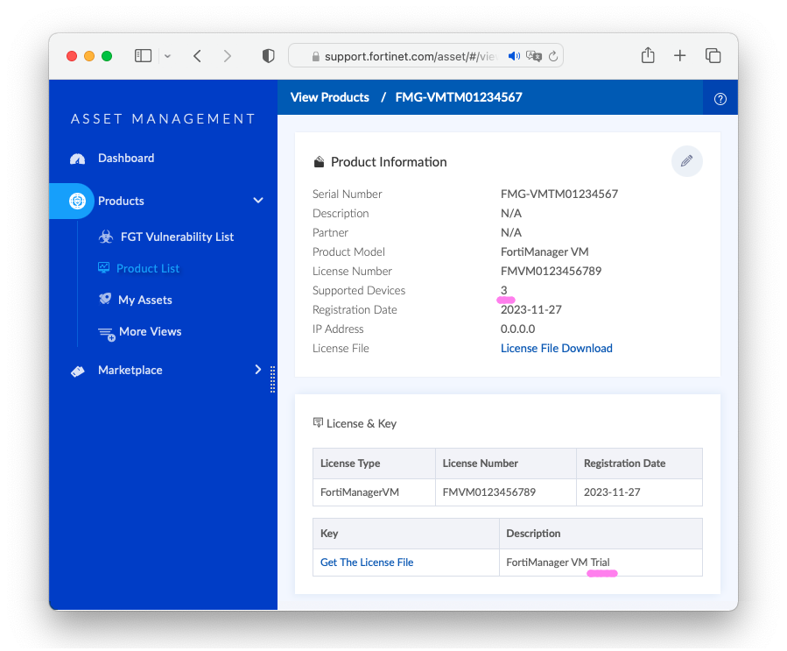The width and height of the screenshot is (787, 651).
Task: Click the Dashboard gauge icon
Action: [77, 159]
